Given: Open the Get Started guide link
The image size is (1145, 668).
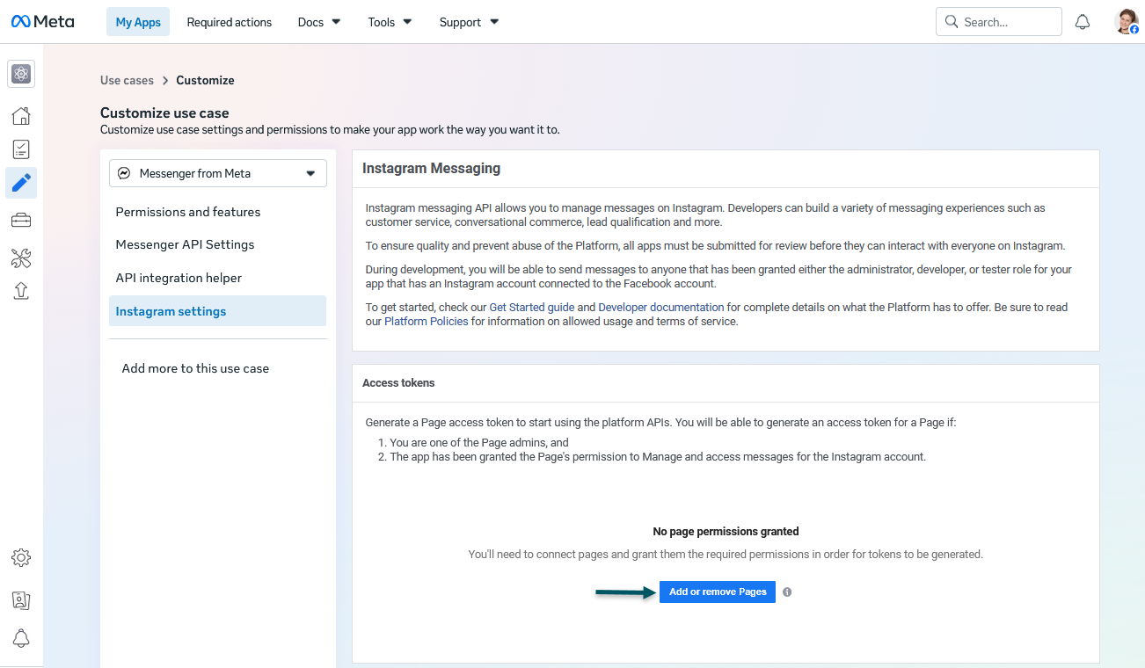Looking at the screenshot, I should pos(531,308).
